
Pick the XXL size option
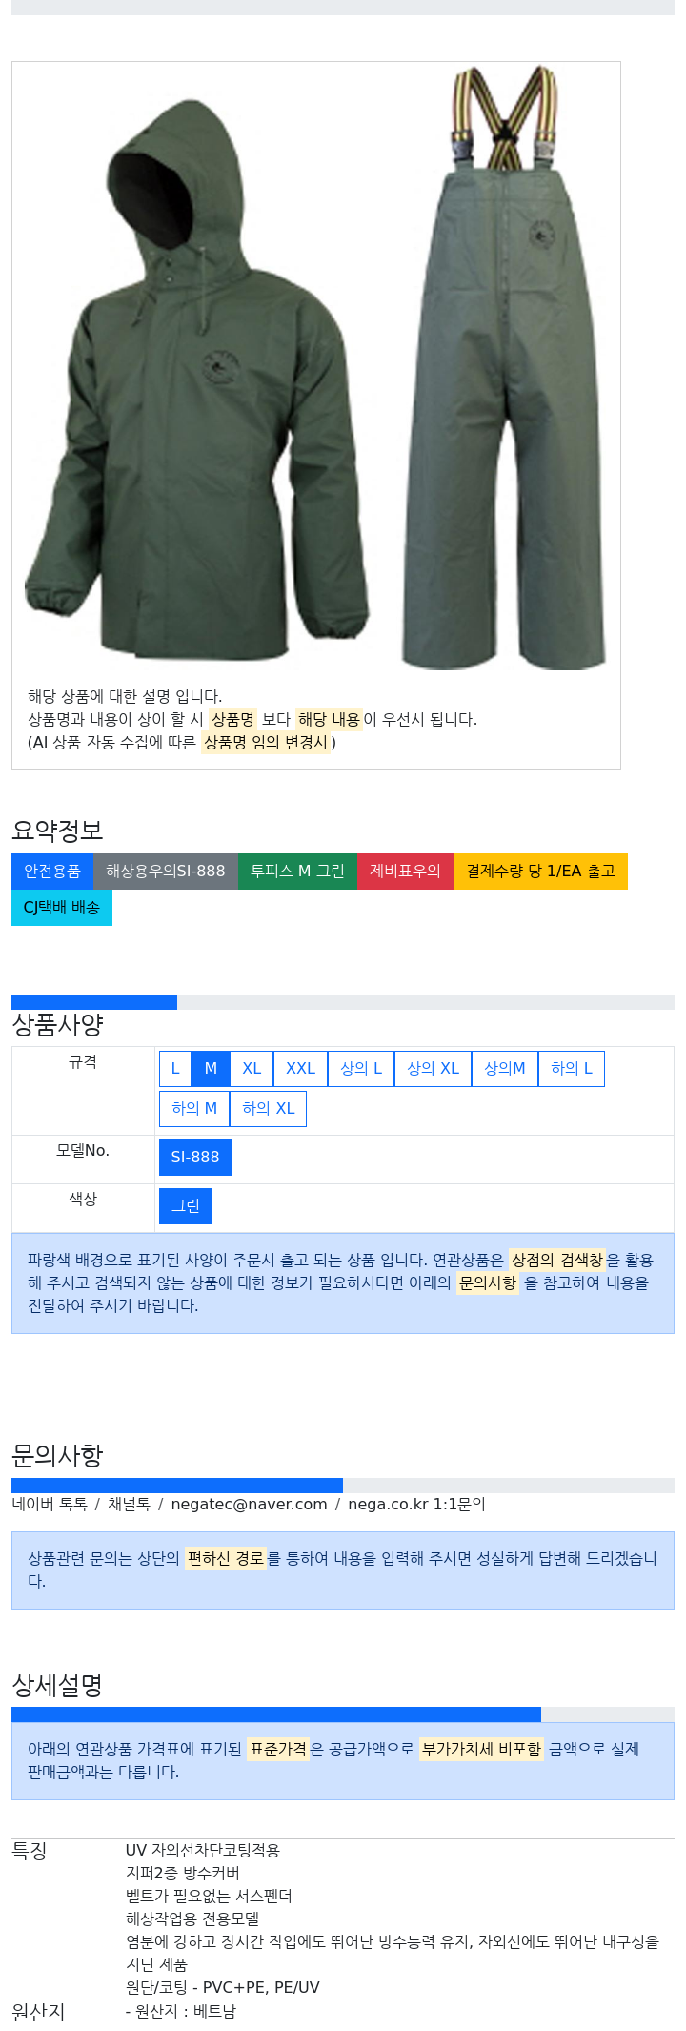300,1068
